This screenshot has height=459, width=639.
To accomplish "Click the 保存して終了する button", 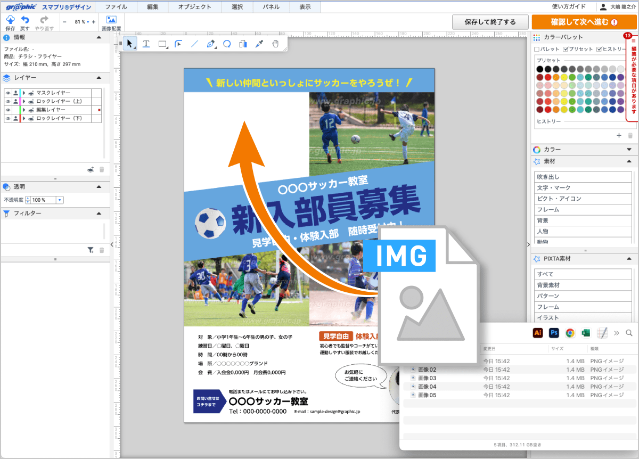I will 489,22.
